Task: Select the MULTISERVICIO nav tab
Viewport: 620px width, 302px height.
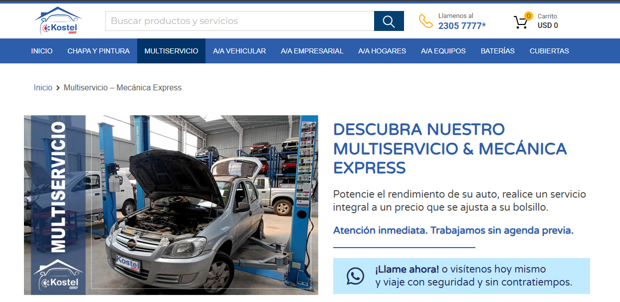Action: tap(171, 51)
